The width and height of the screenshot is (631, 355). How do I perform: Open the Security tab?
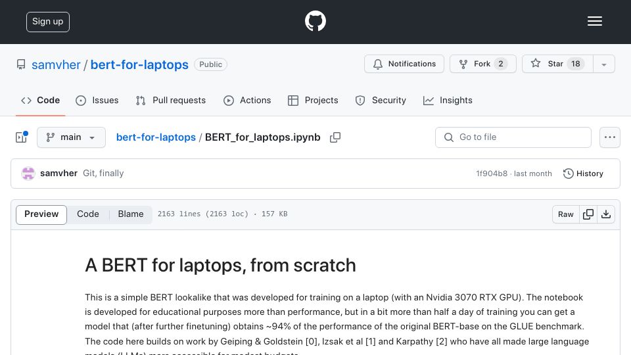pos(381,100)
